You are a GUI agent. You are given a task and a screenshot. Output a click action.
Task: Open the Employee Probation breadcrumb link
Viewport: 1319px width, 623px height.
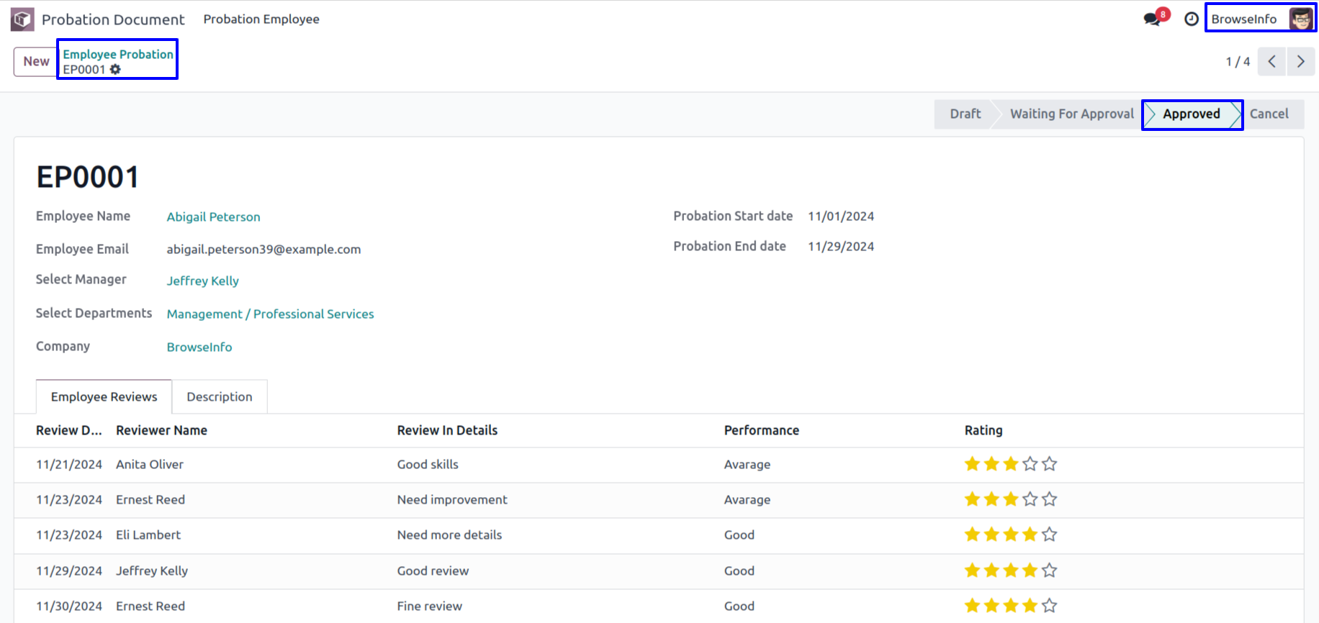click(118, 54)
